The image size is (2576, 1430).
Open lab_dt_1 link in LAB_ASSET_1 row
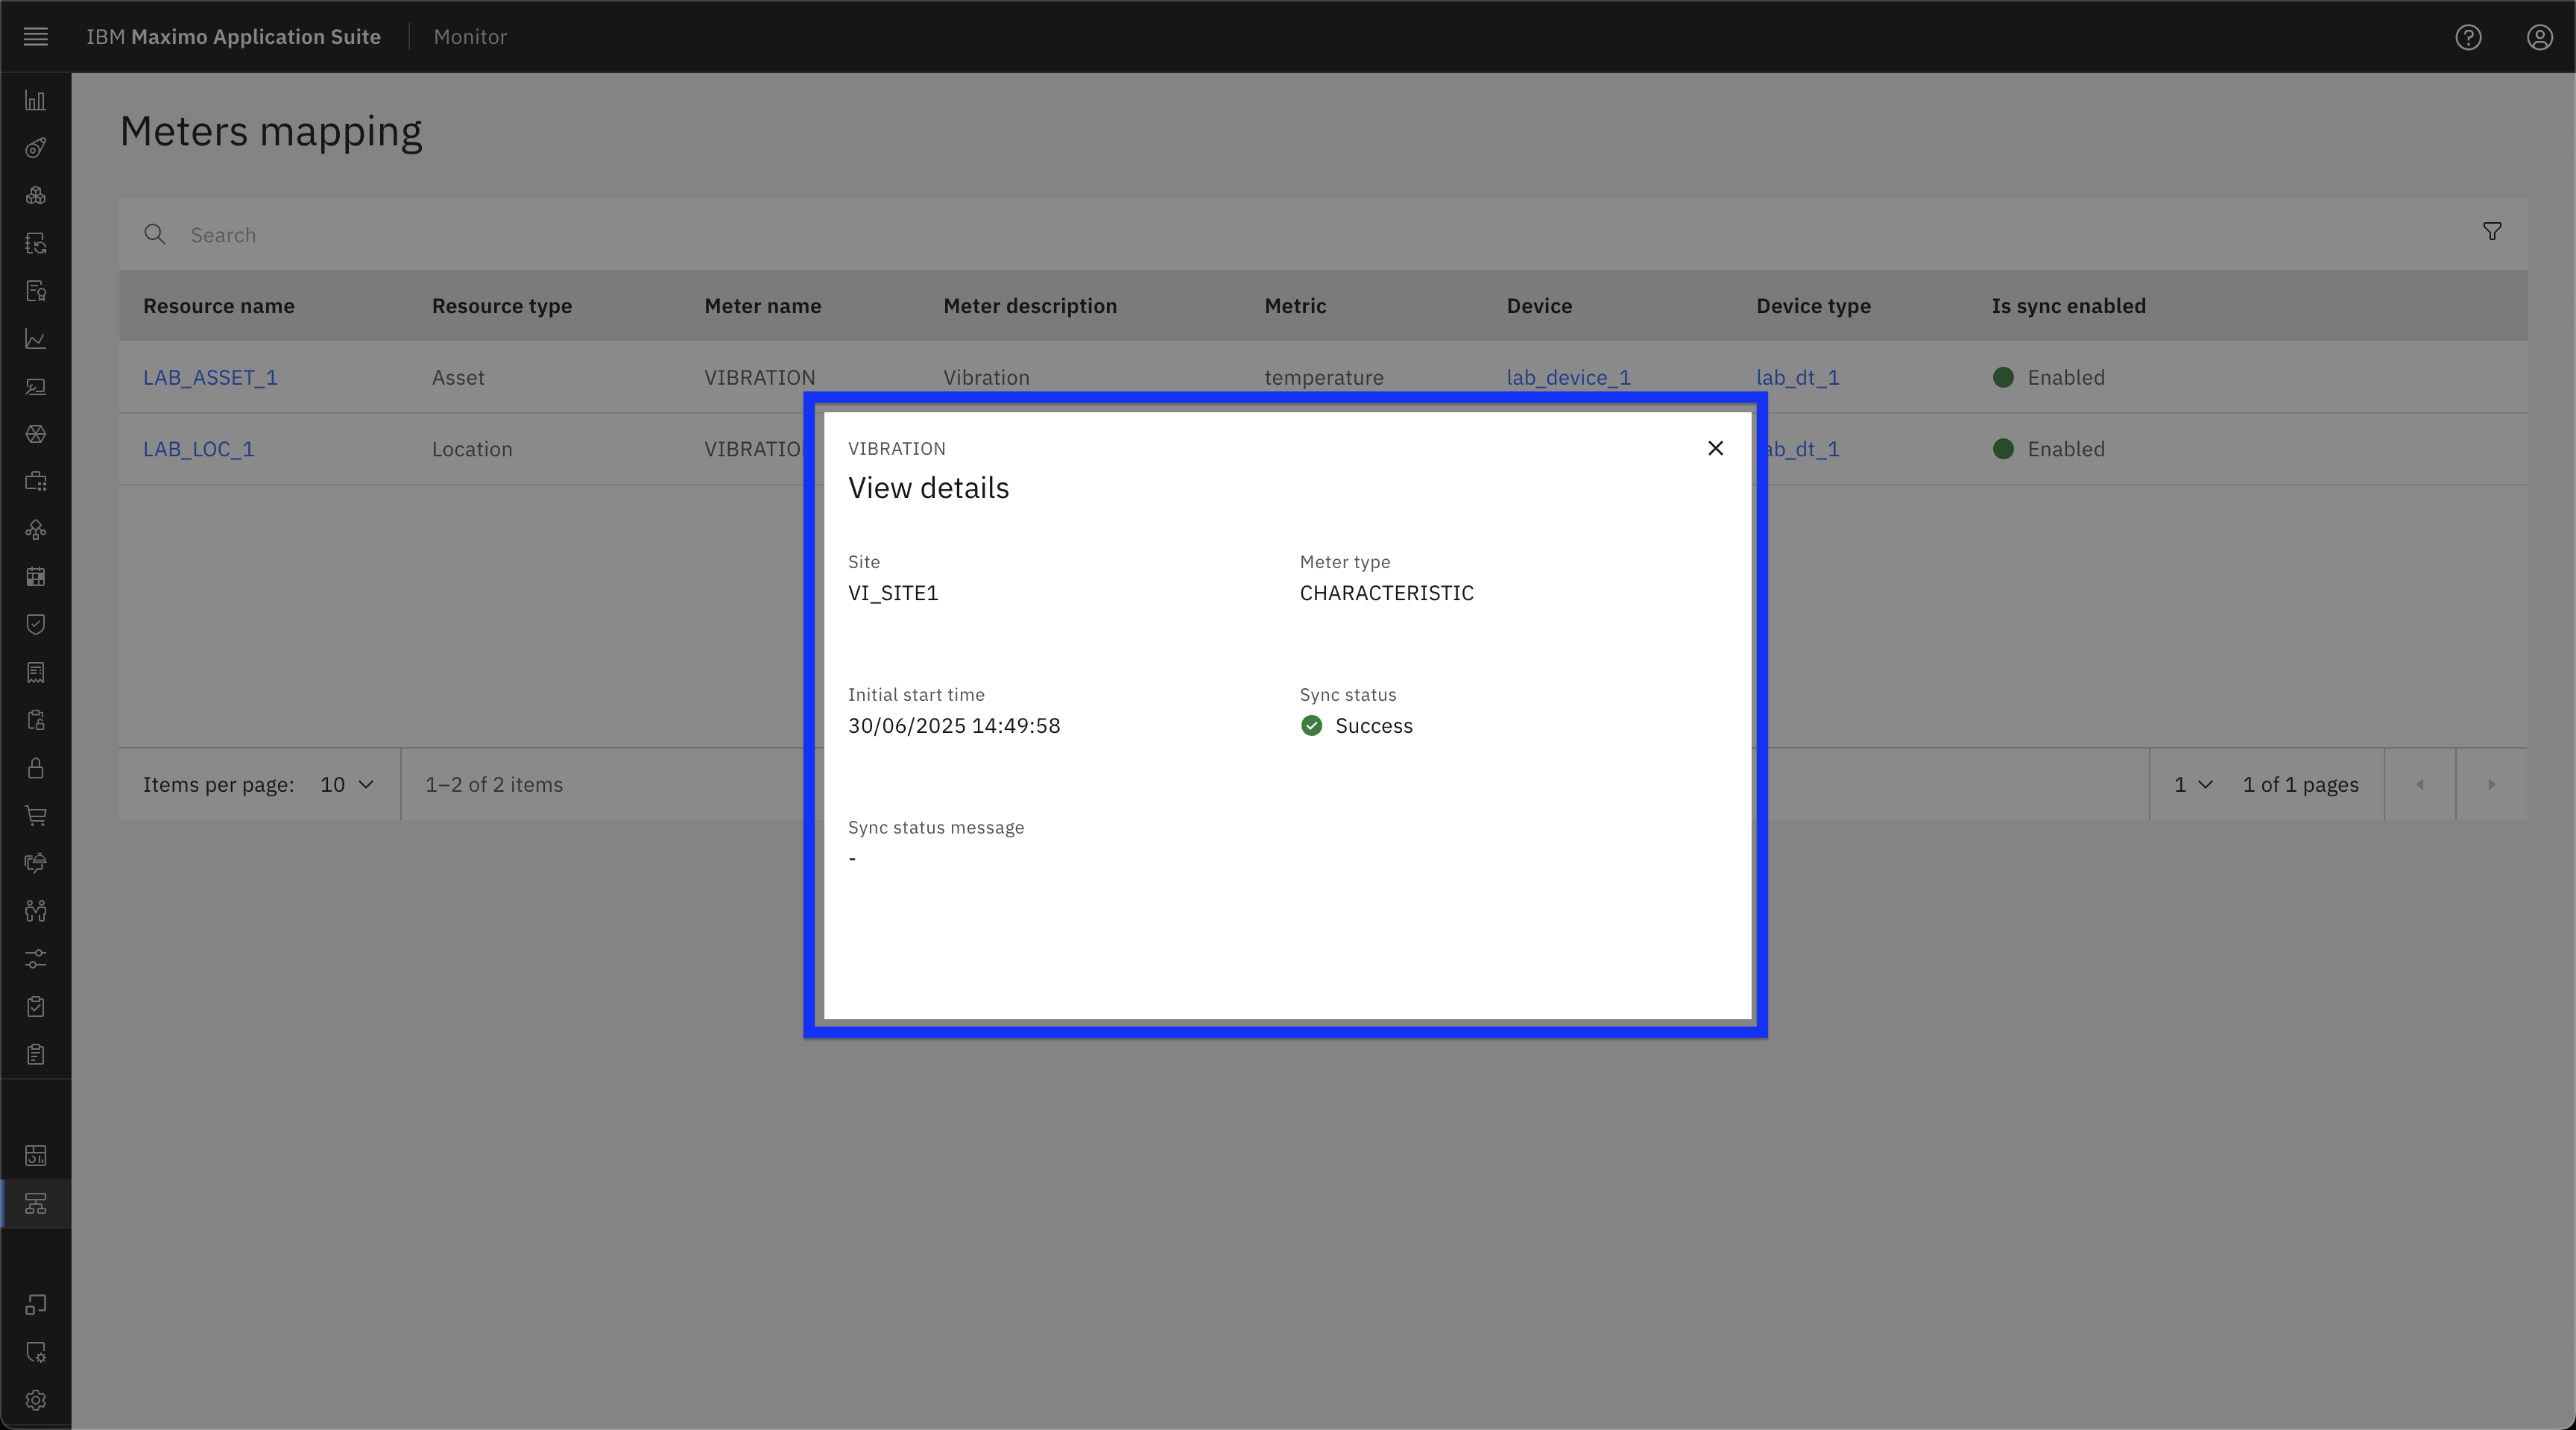1797,378
